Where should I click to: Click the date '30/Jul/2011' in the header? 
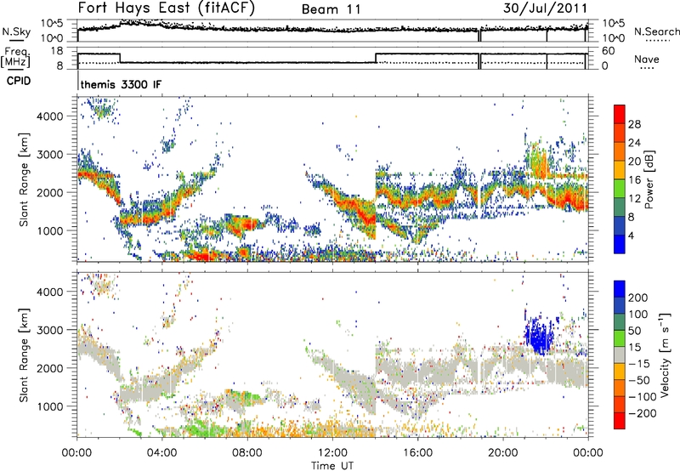click(x=545, y=9)
